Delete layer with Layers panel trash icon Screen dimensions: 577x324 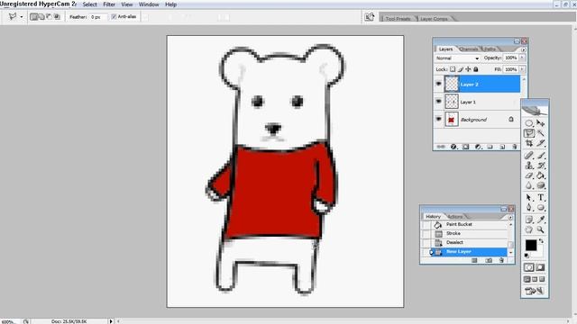tap(515, 147)
